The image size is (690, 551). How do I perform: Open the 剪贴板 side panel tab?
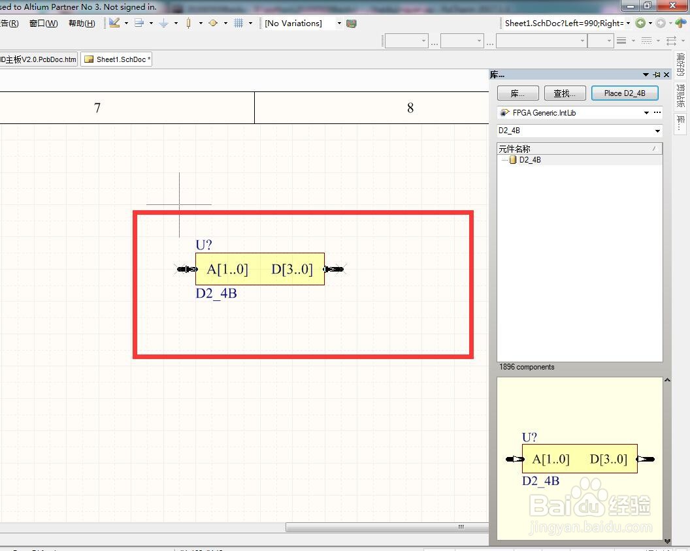tap(680, 95)
